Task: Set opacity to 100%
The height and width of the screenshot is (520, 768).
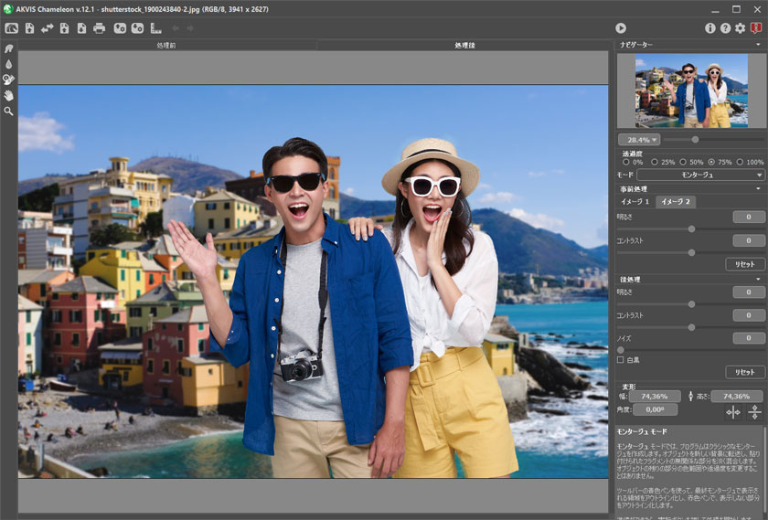Action: 740,162
